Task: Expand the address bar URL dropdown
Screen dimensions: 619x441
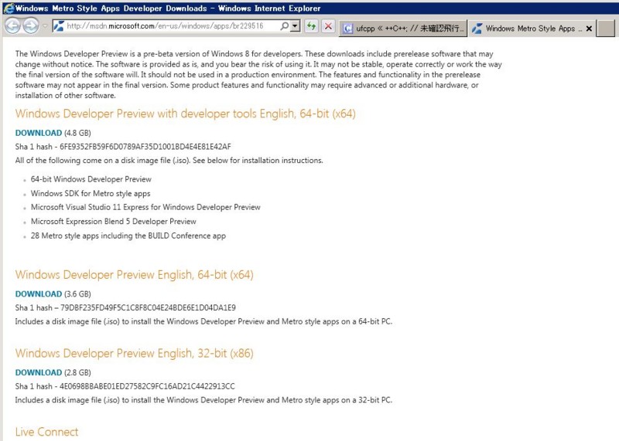Action: tap(295, 26)
